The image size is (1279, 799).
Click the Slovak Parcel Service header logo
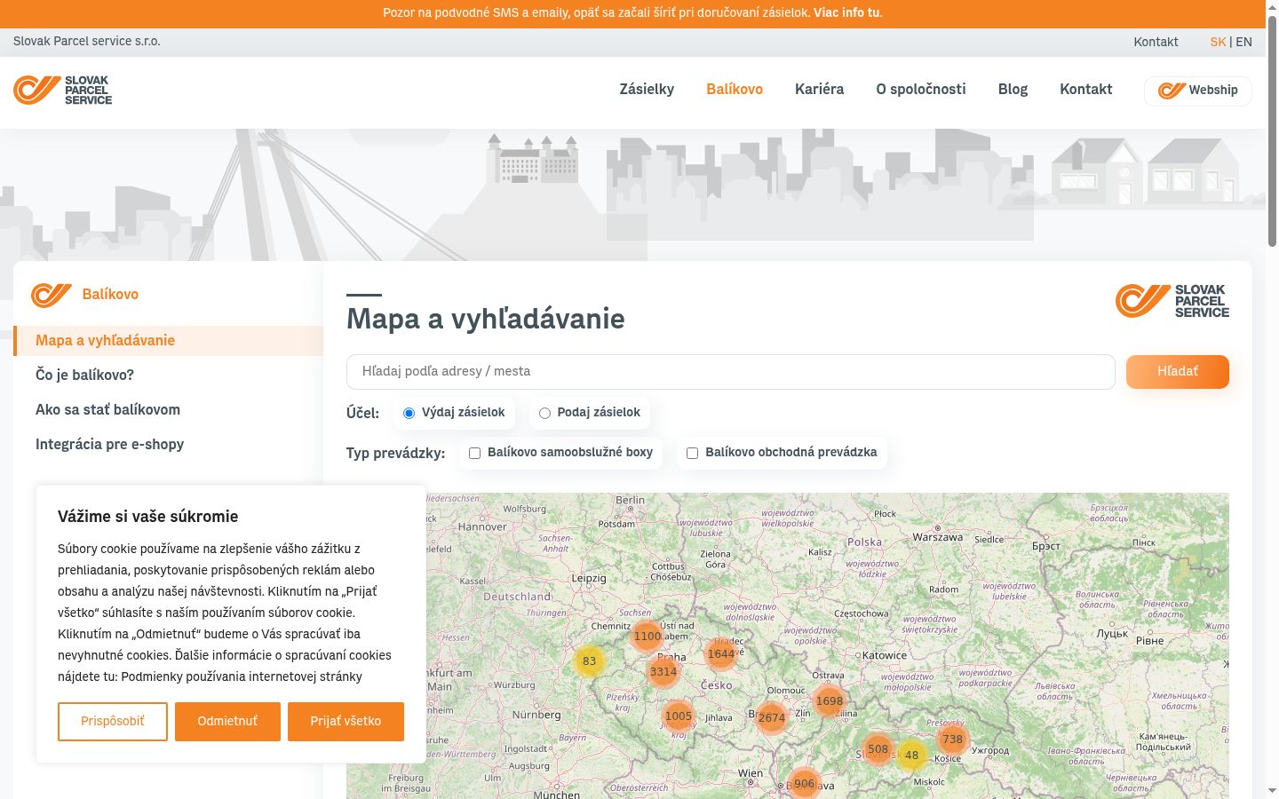[x=63, y=90]
